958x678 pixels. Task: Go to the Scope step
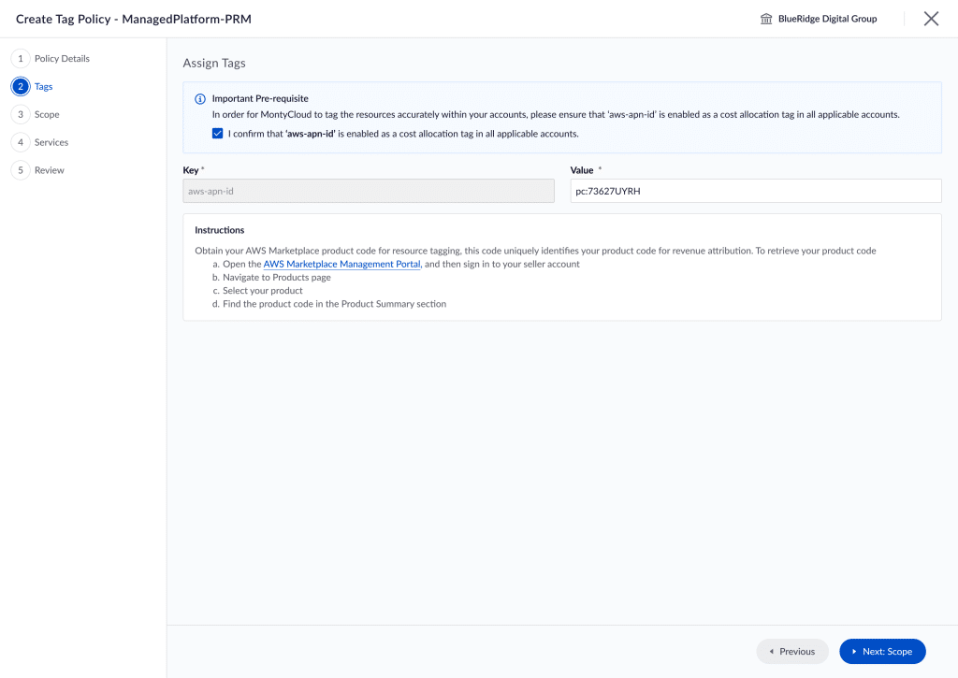click(47, 114)
